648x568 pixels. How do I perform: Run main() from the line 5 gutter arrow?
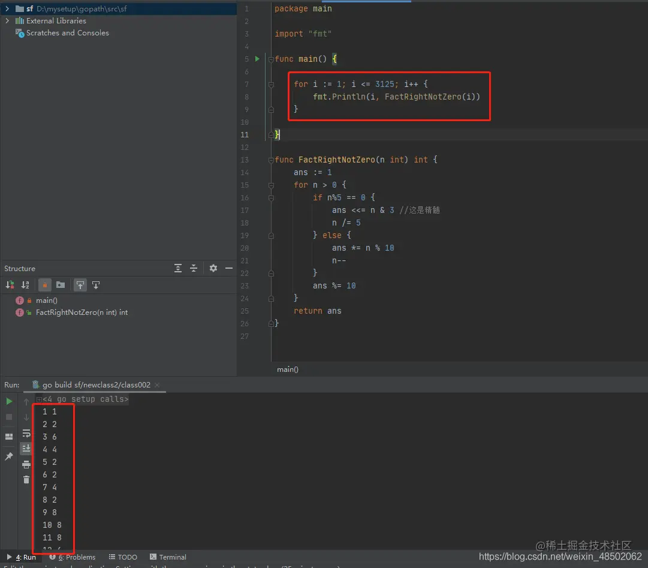click(x=257, y=59)
